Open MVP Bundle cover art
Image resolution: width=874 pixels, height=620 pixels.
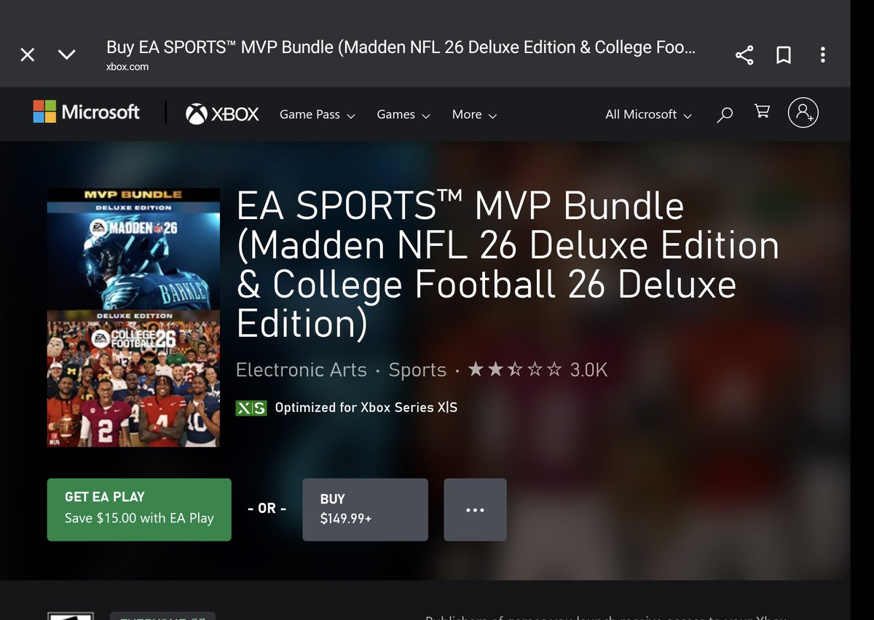133,317
